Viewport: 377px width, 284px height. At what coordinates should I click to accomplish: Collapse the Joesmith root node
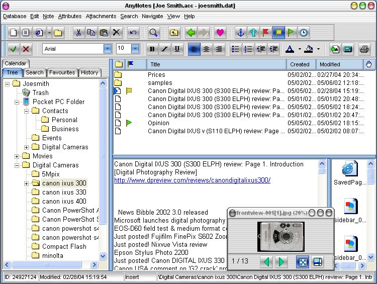pos(8,84)
